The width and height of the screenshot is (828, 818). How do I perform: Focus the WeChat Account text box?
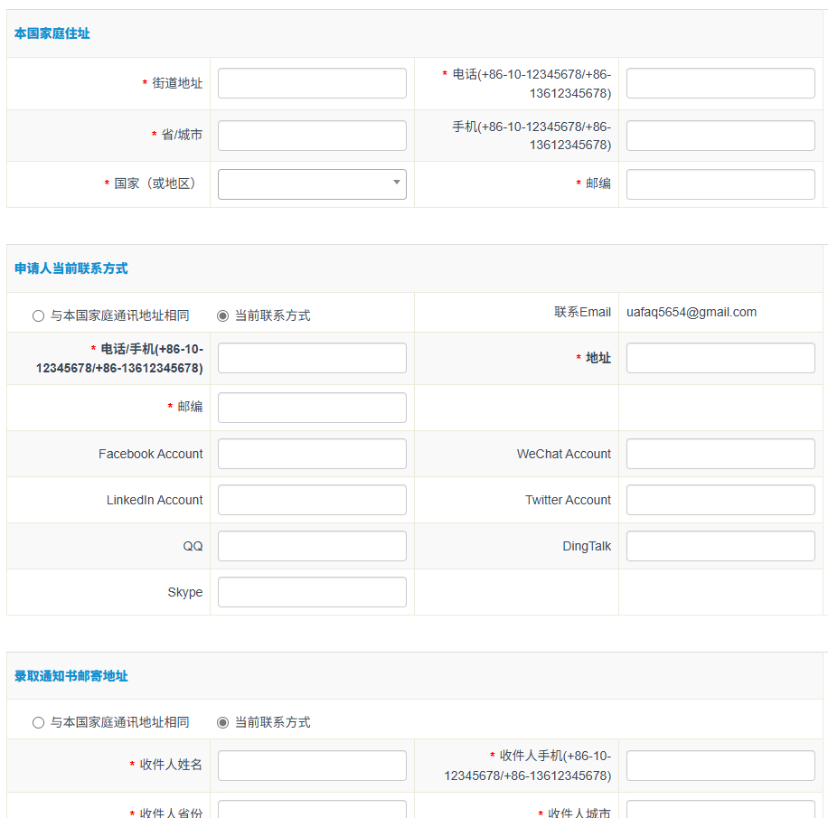(720, 454)
